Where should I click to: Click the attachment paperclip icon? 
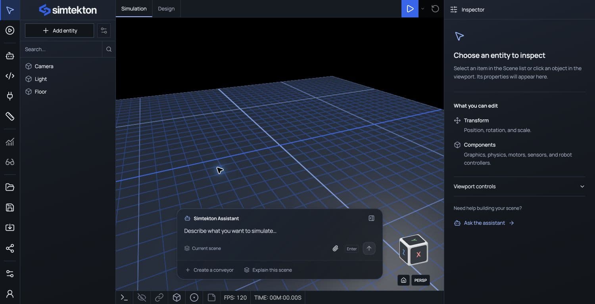[x=335, y=249]
